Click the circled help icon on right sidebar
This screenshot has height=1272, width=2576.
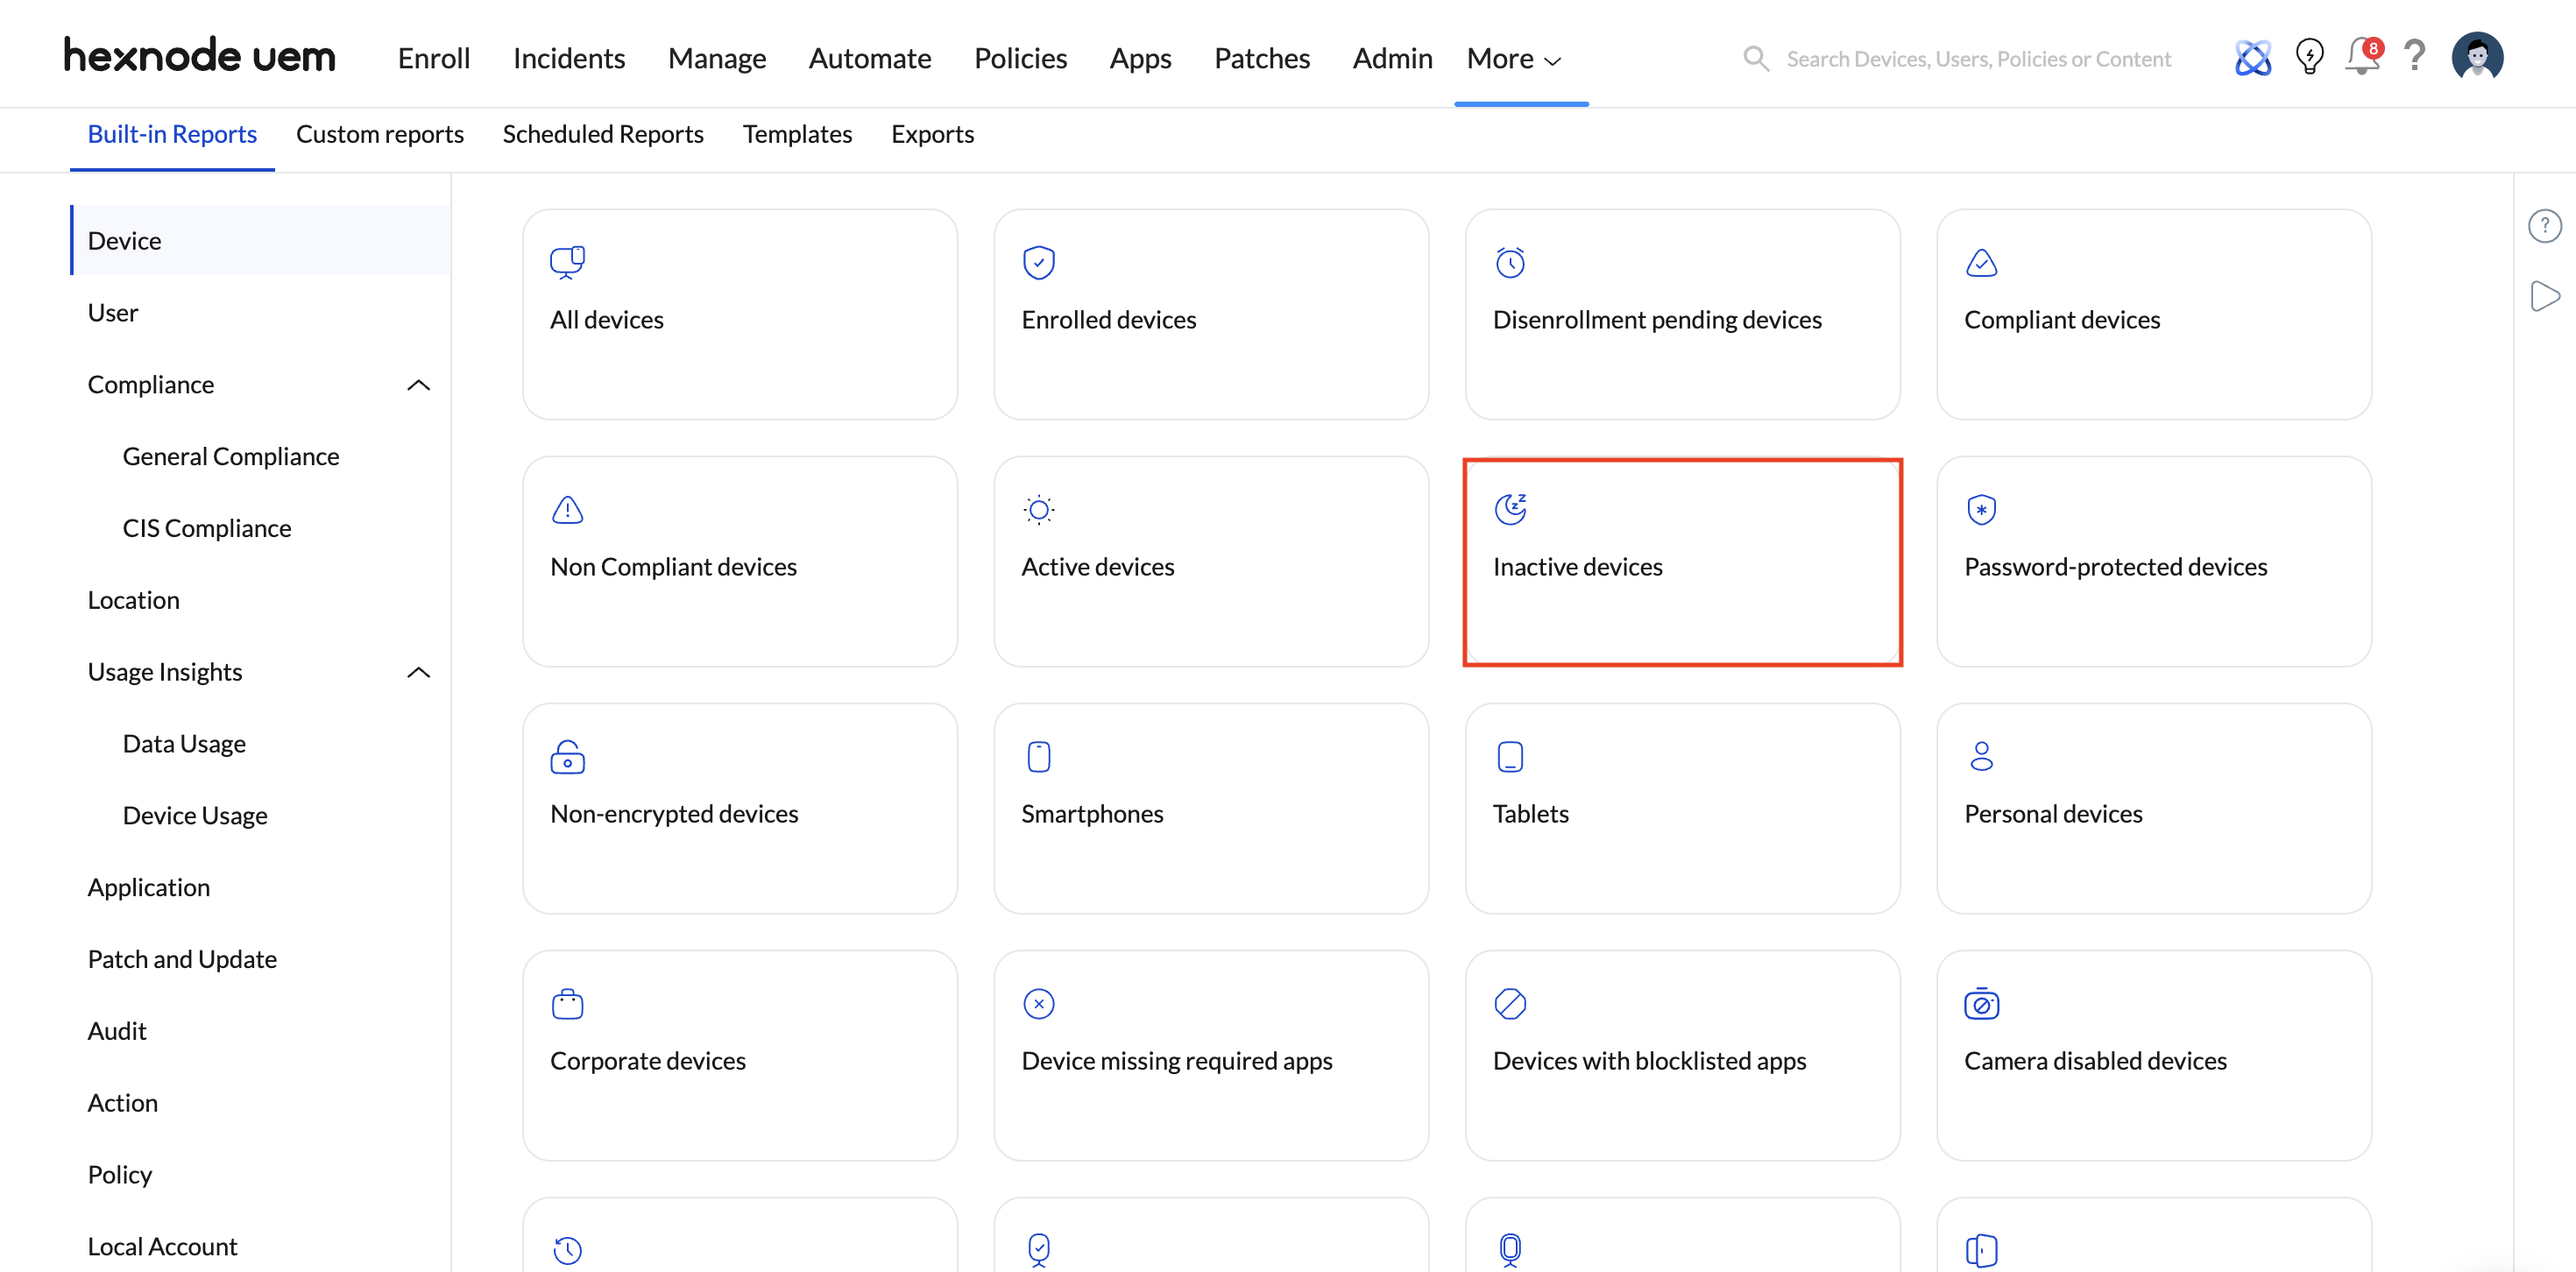[x=2544, y=226]
